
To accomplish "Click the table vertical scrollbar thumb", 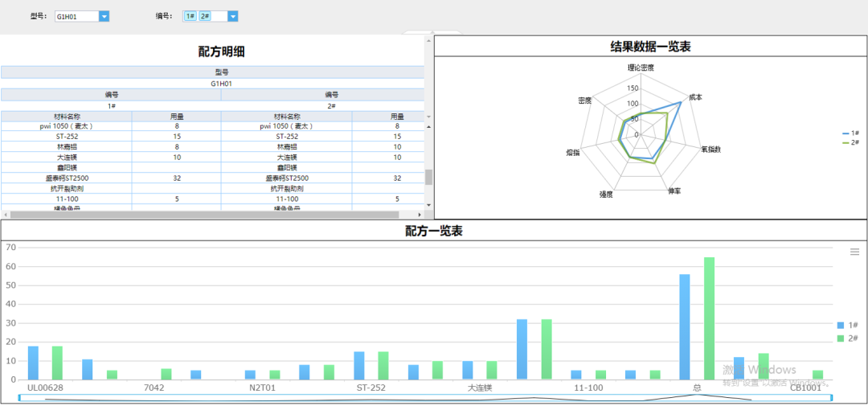I will click(x=428, y=177).
